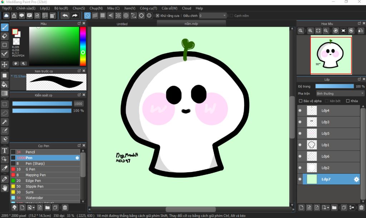
Task: Open the Điều chỉnh value dropdown
Action: (212, 16)
